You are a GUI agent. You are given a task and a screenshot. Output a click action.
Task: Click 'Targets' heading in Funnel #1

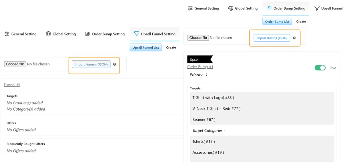coord(12,96)
